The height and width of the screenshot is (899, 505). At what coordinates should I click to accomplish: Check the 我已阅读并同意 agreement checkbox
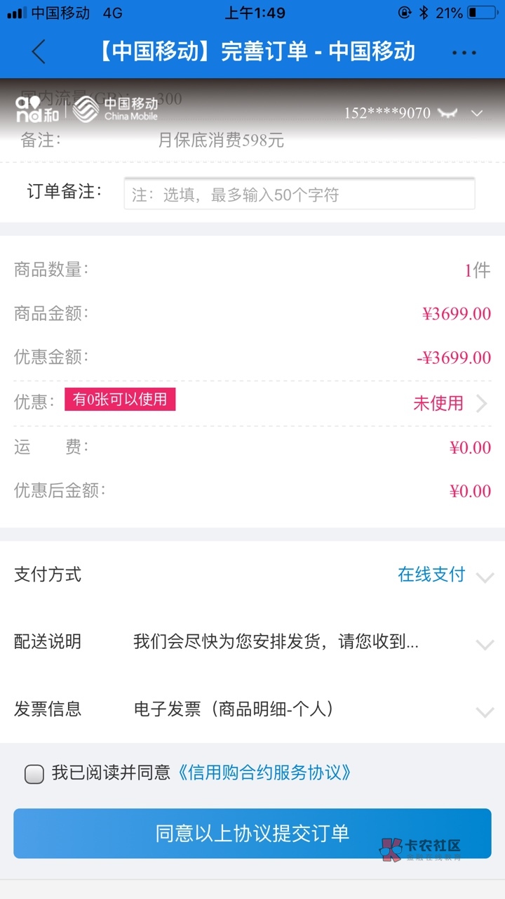[34, 774]
